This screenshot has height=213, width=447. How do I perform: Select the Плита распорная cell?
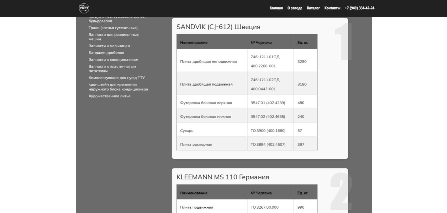point(212,144)
